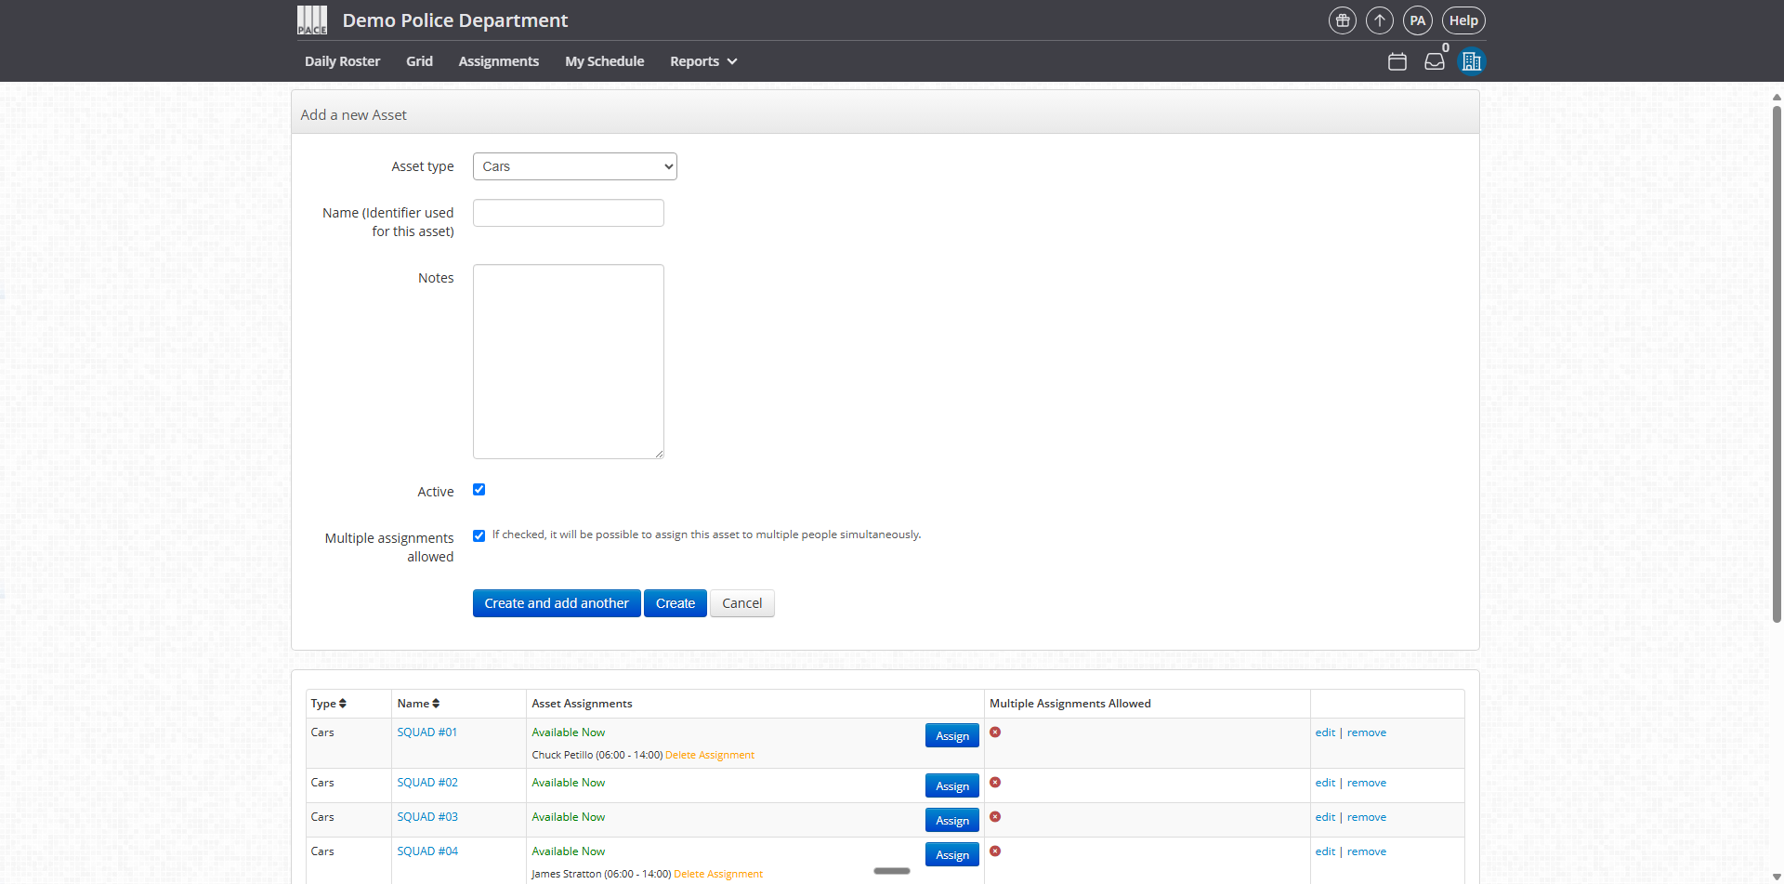Open the inbox tray icon
This screenshot has width=1784, height=884.
pos(1435,61)
